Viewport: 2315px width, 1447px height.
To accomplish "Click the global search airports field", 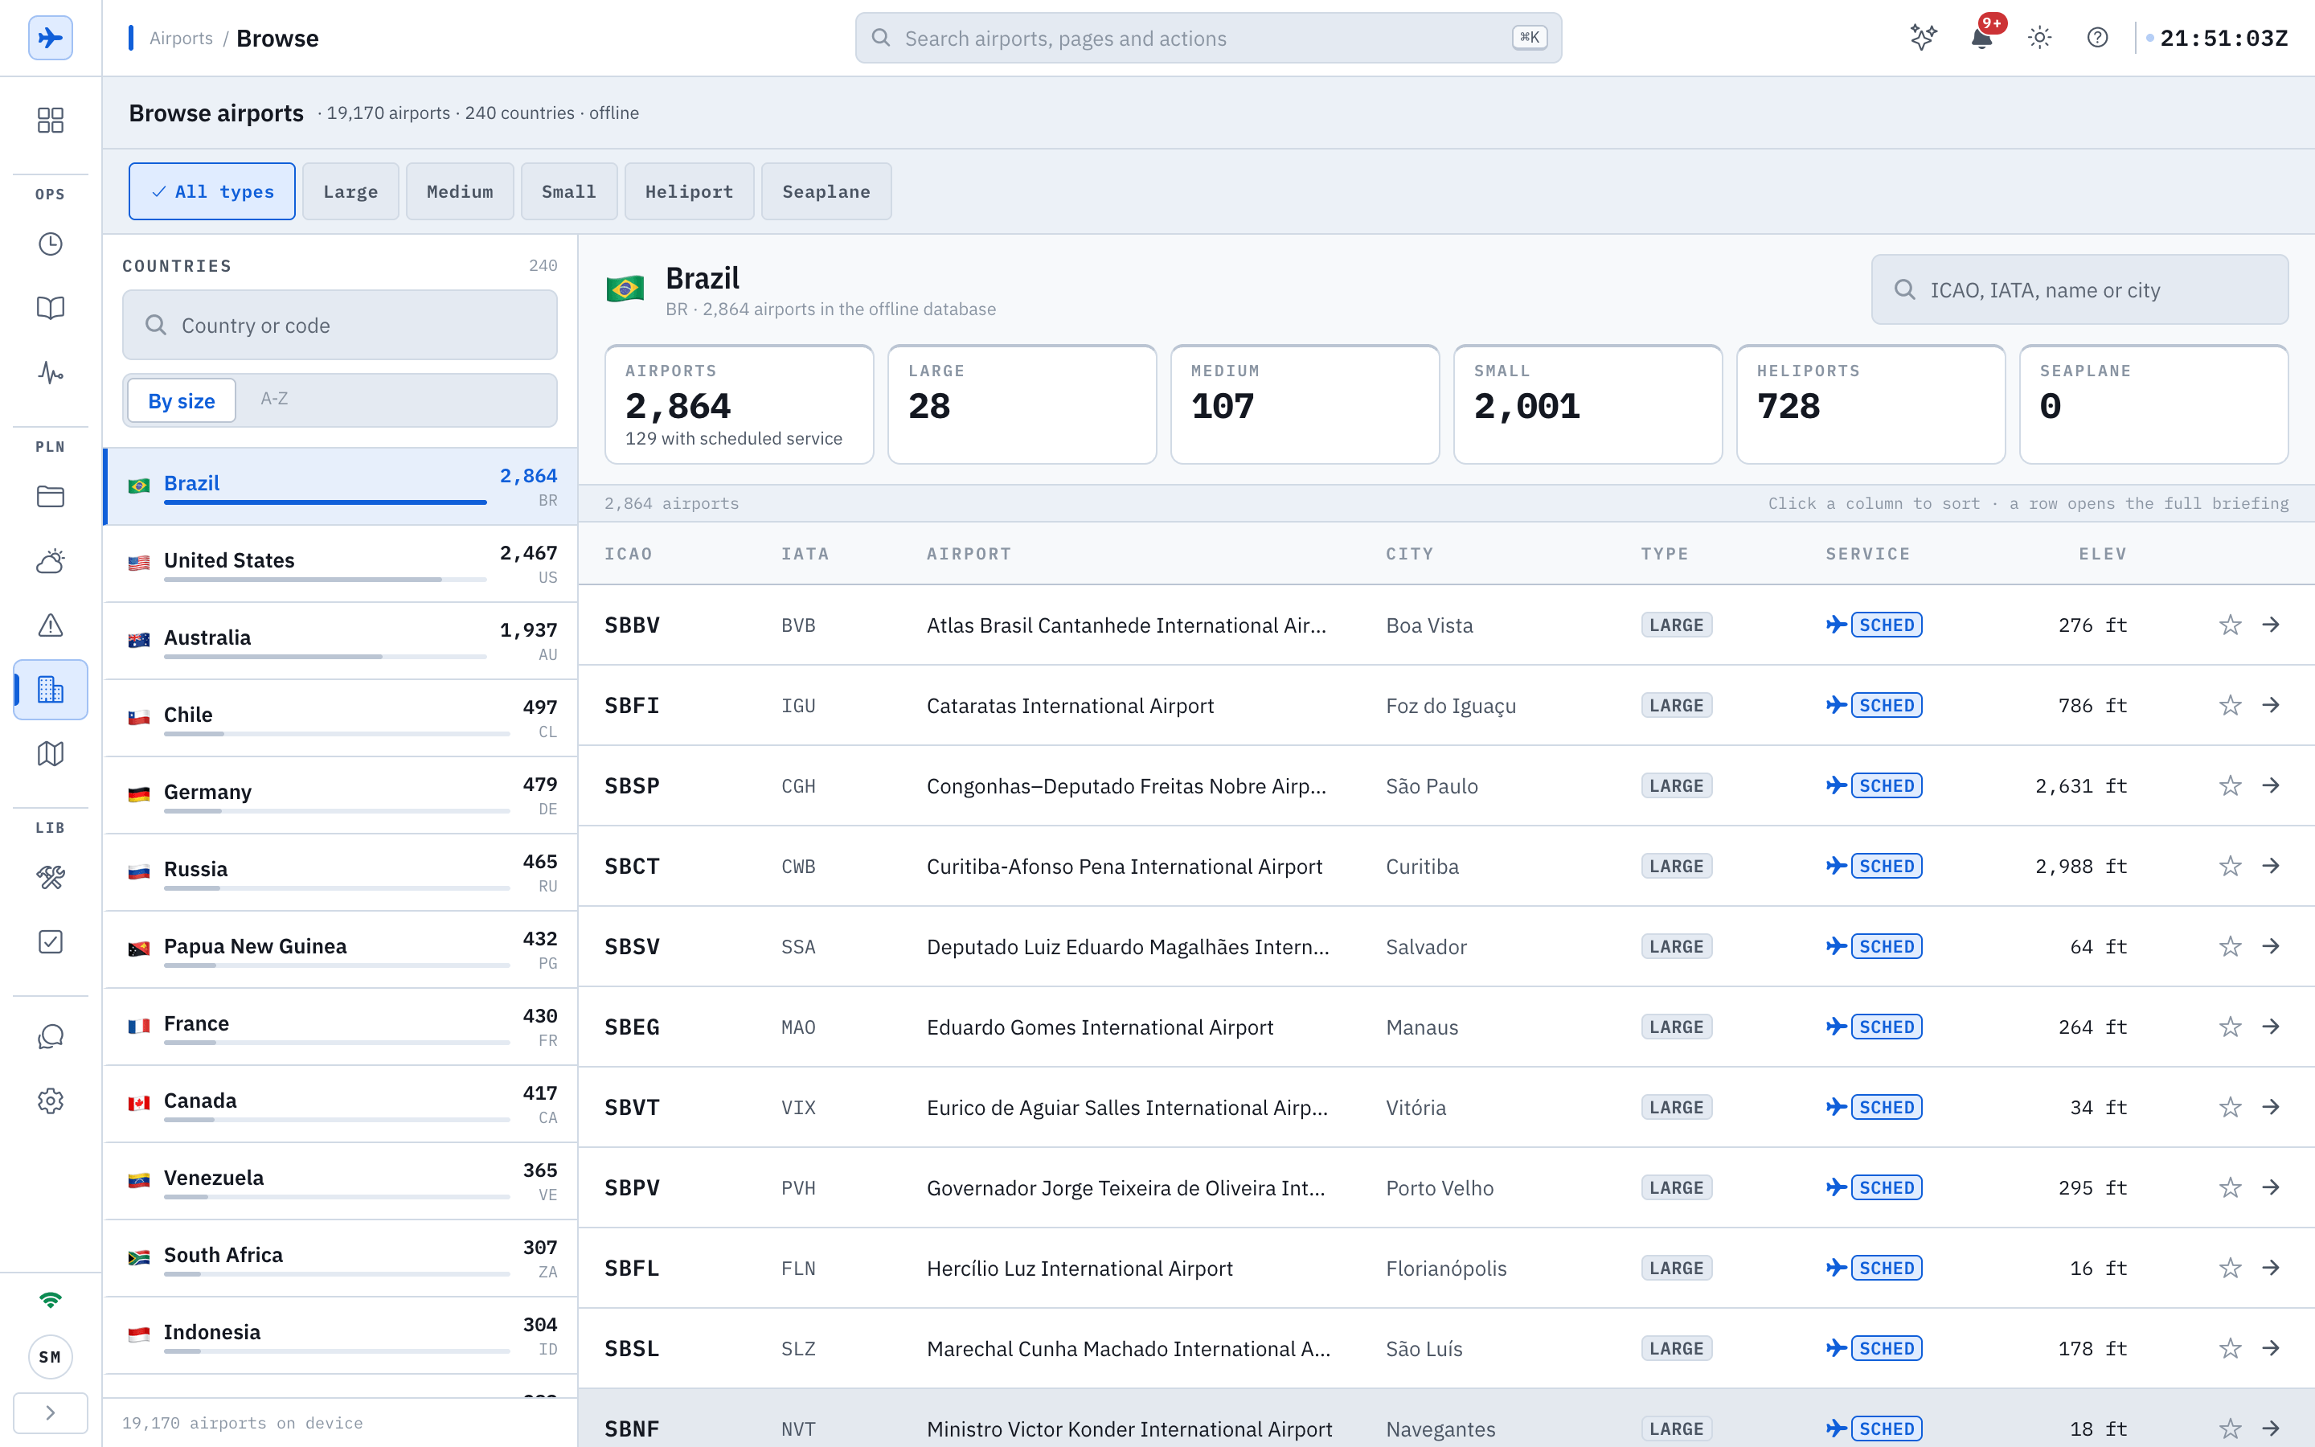I will 1207,39.
